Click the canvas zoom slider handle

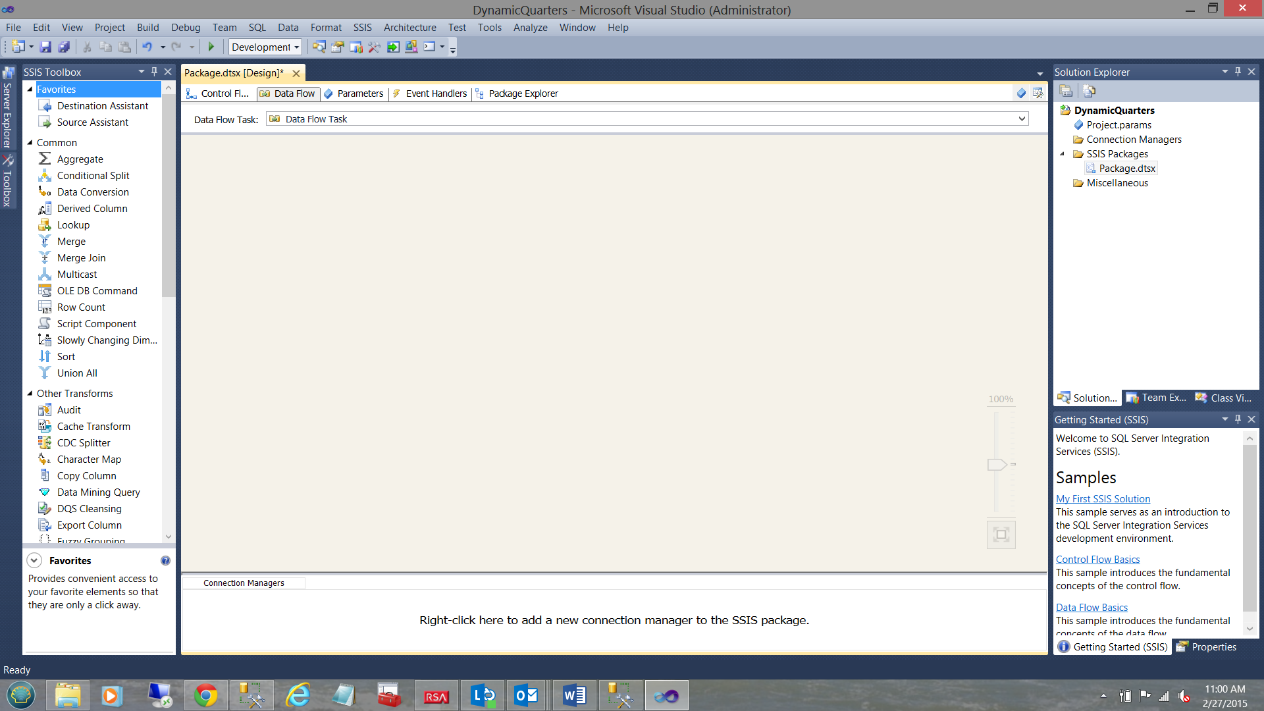(x=997, y=464)
